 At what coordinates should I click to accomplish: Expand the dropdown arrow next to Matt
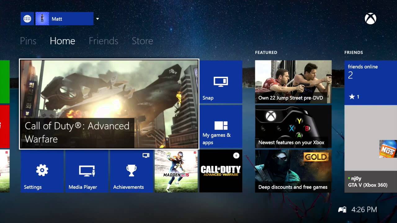[97, 19]
